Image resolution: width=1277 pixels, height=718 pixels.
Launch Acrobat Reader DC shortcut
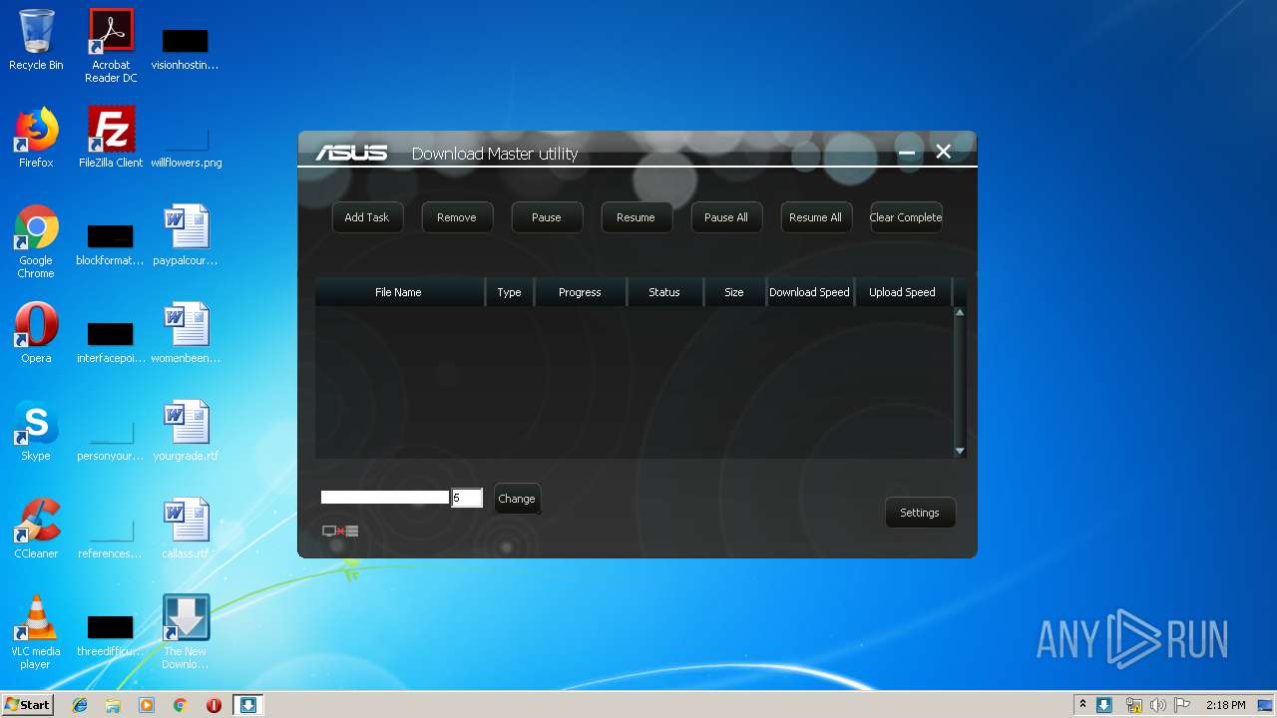pos(111,45)
